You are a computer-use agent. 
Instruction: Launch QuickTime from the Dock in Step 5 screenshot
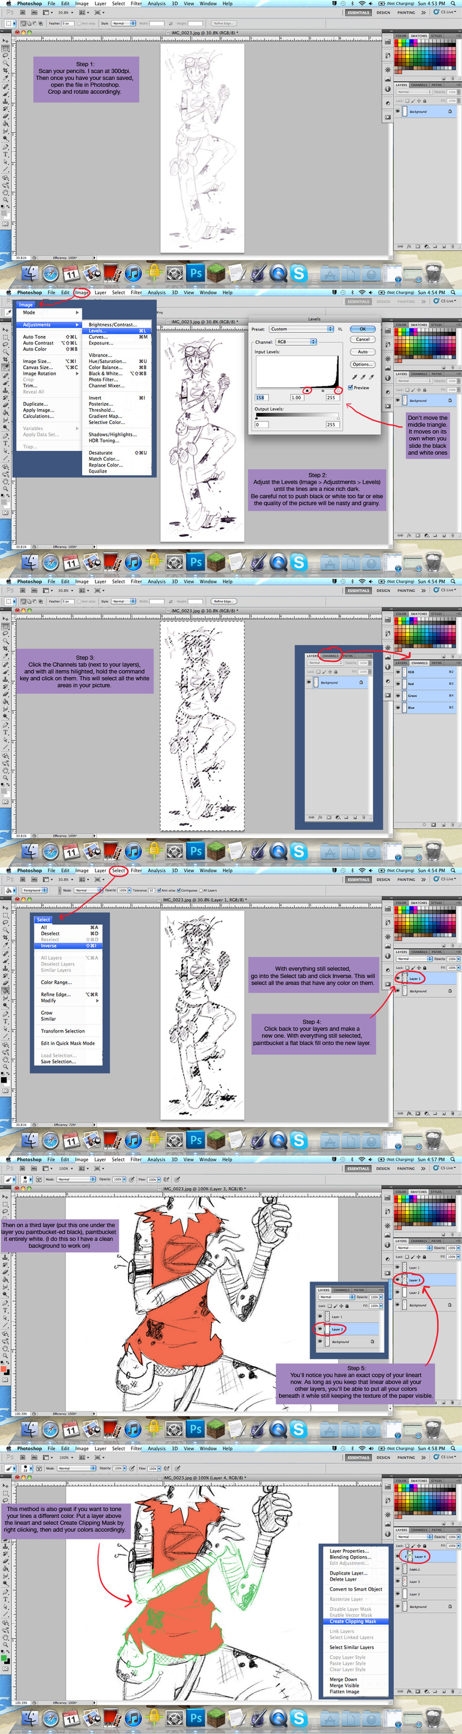pyautogui.click(x=278, y=1428)
